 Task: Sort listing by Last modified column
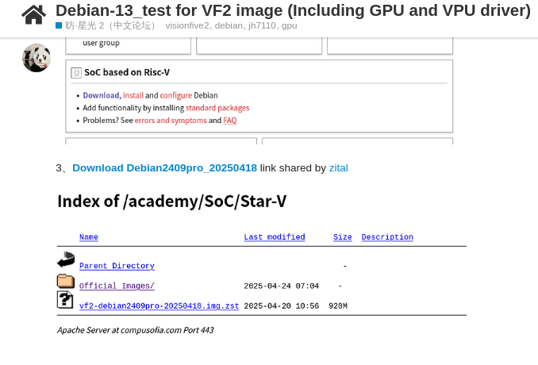(275, 237)
